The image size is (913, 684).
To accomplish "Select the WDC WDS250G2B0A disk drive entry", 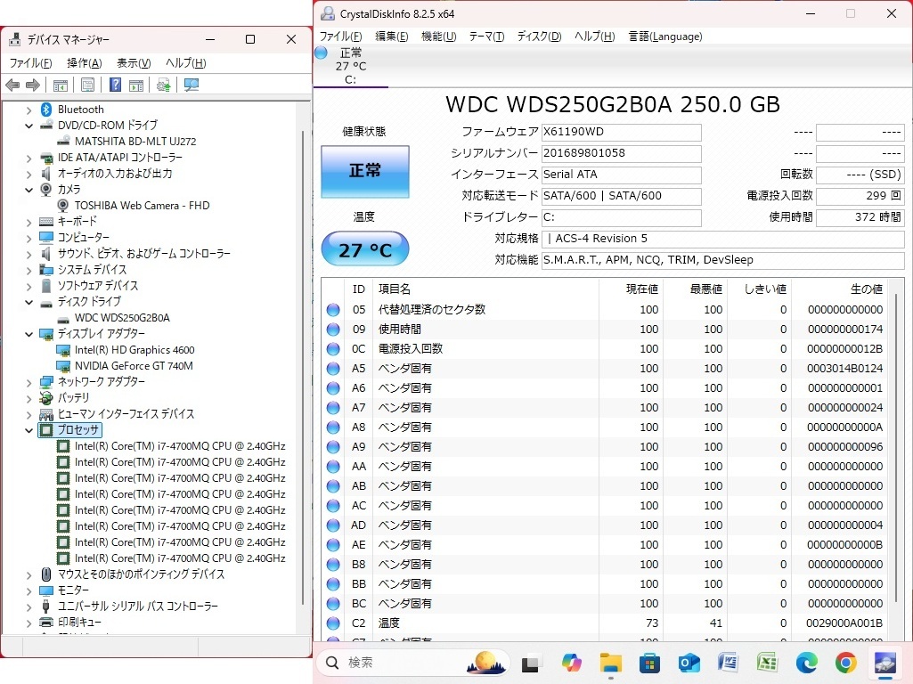I will (122, 318).
